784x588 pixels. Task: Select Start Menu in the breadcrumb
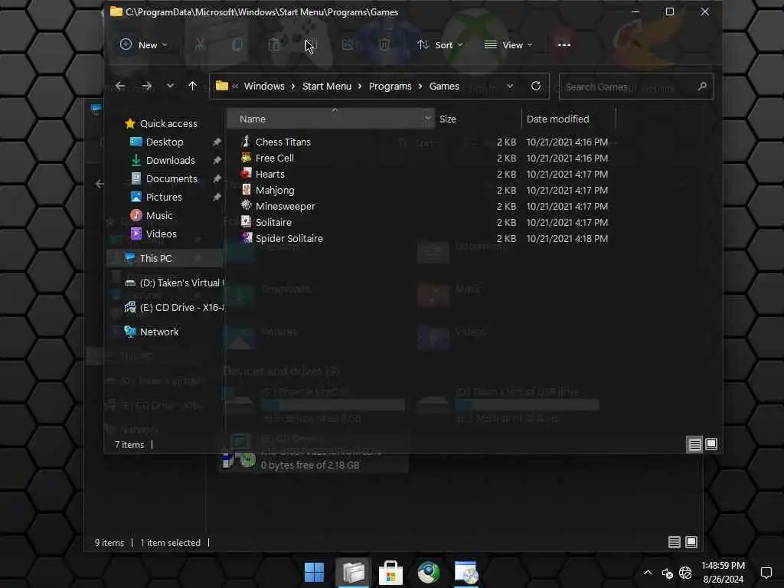click(326, 86)
